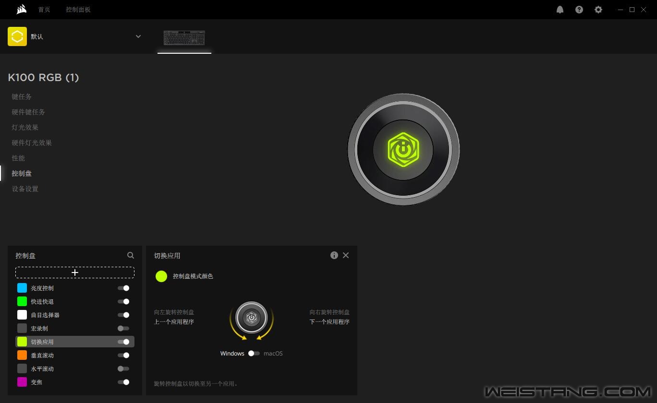
Task: Select the 快进快退 list row
Action: [x=75, y=302]
